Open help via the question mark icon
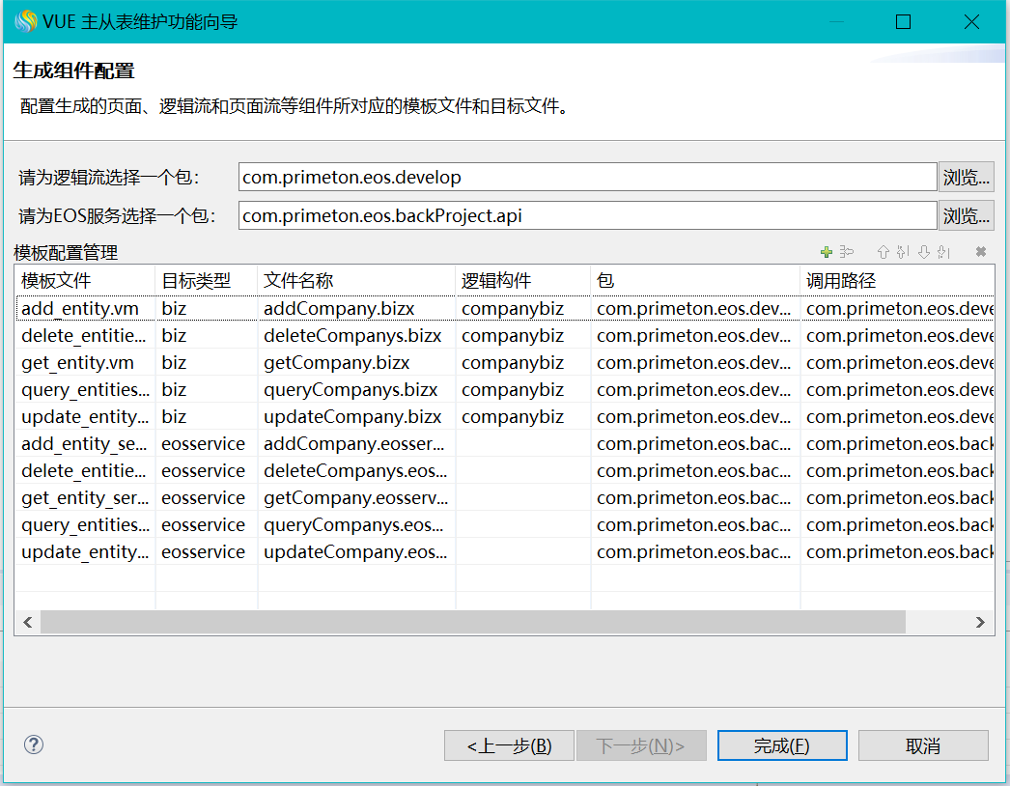 point(34,744)
